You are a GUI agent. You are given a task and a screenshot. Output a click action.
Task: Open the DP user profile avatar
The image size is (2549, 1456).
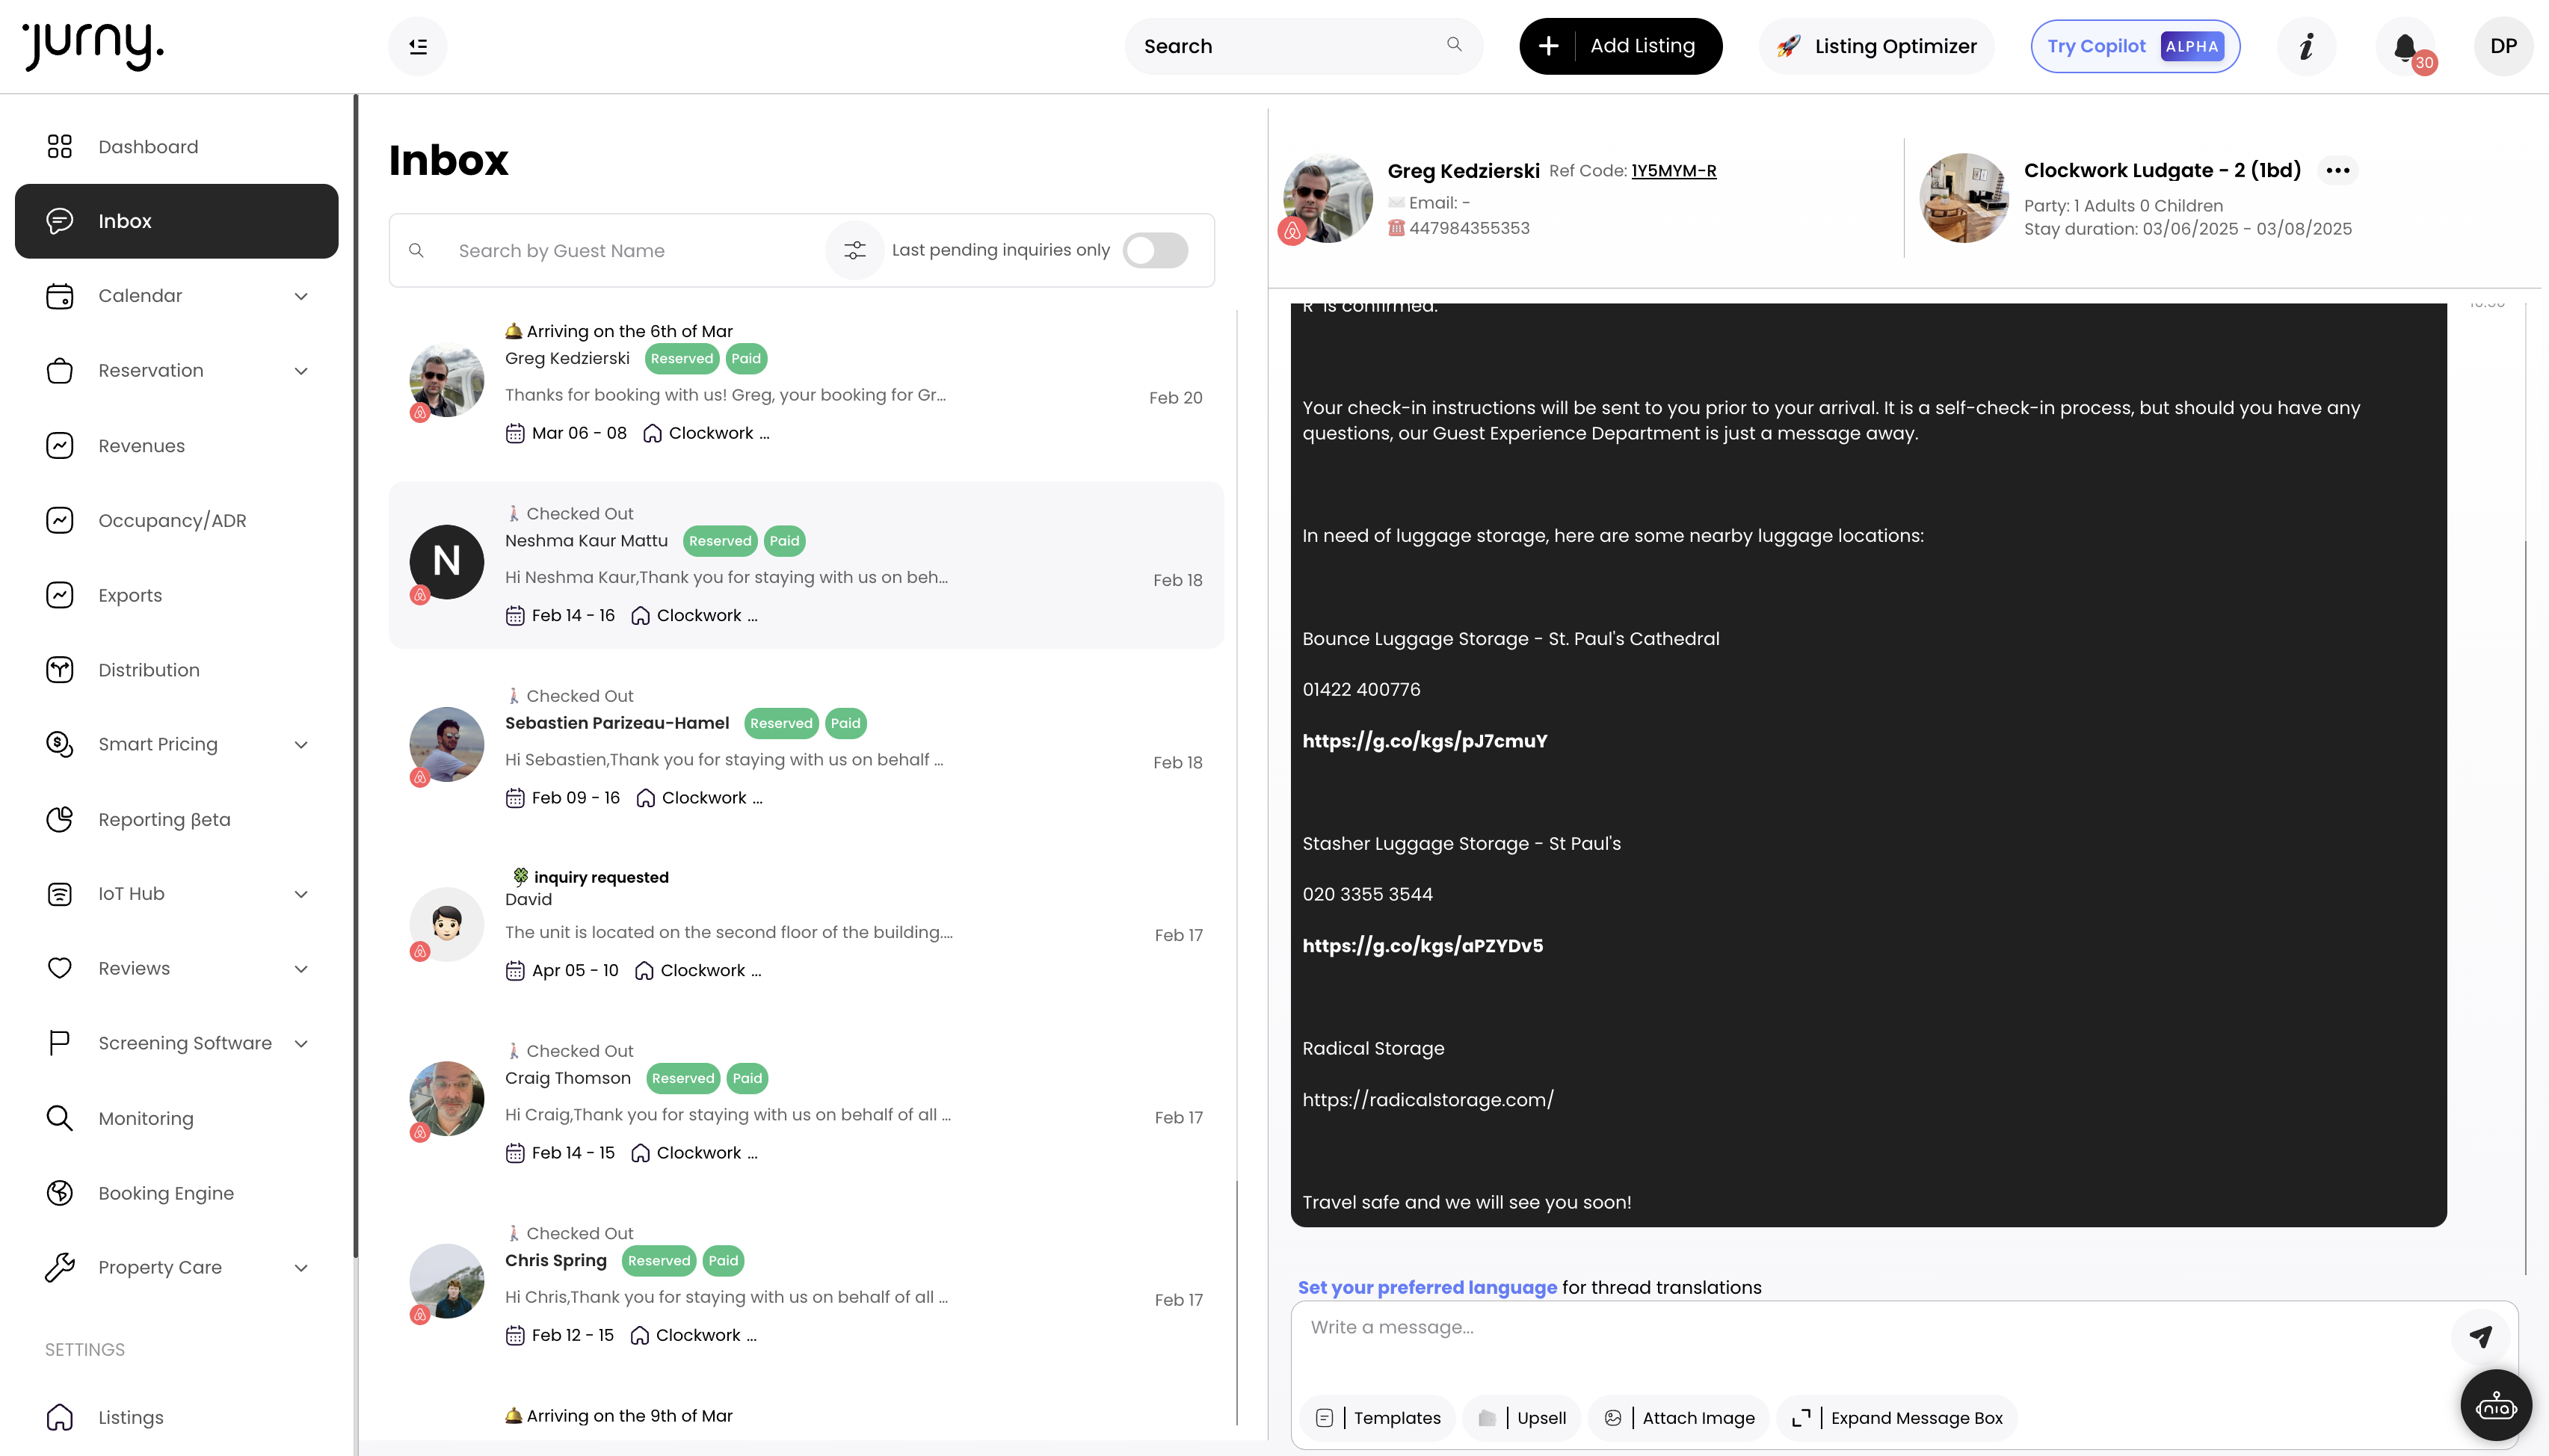pos(2503,46)
